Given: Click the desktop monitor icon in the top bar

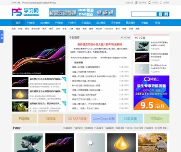Looking at the screenshot, I should tap(161, 2).
